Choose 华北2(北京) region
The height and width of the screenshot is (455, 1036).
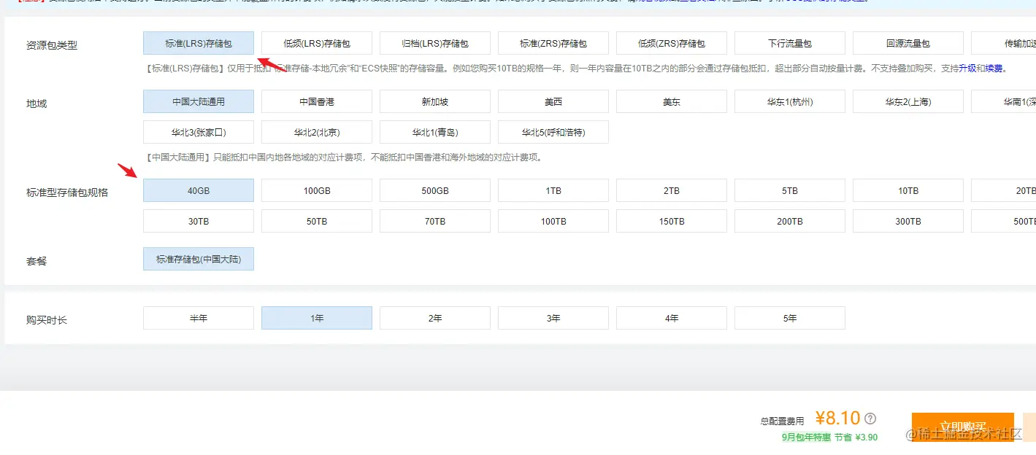pos(317,133)
